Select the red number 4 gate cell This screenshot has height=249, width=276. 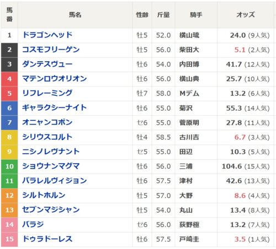pos(9,79)
